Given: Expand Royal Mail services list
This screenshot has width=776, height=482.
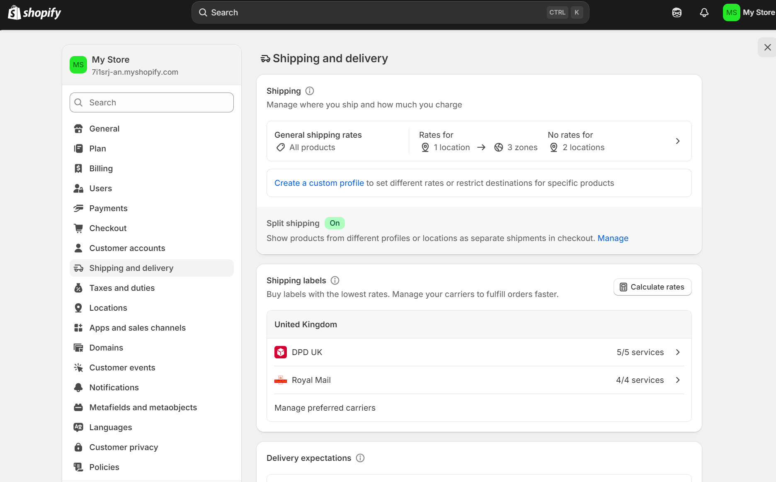Looking at the screenshot, I should pyautogui.click(x=678, y=380).
